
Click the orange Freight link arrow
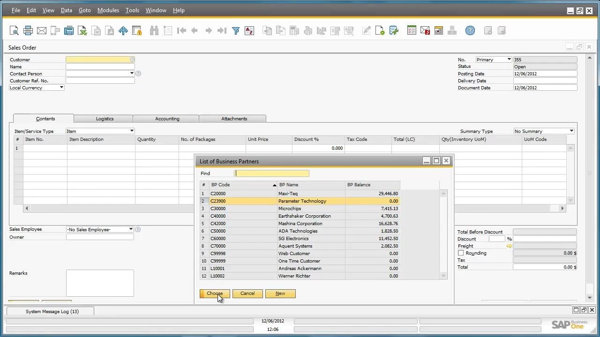tap(509, 246)
